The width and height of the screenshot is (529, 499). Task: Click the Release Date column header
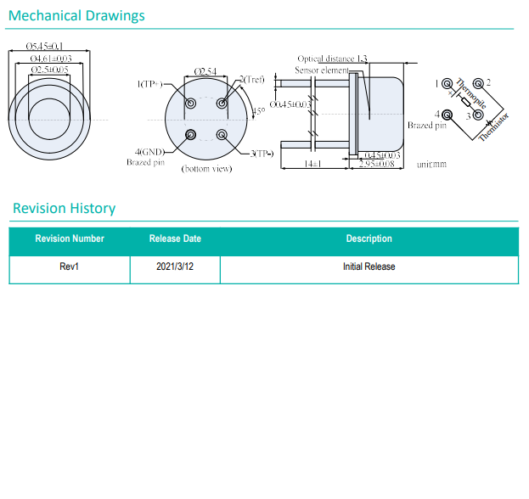[175, 239]
